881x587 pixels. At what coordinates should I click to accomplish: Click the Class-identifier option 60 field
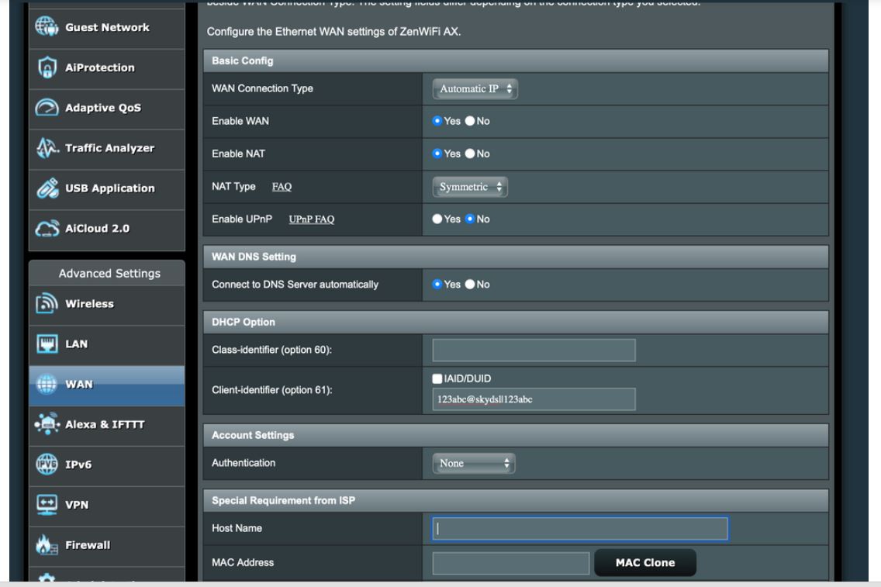tap(534, 350)
